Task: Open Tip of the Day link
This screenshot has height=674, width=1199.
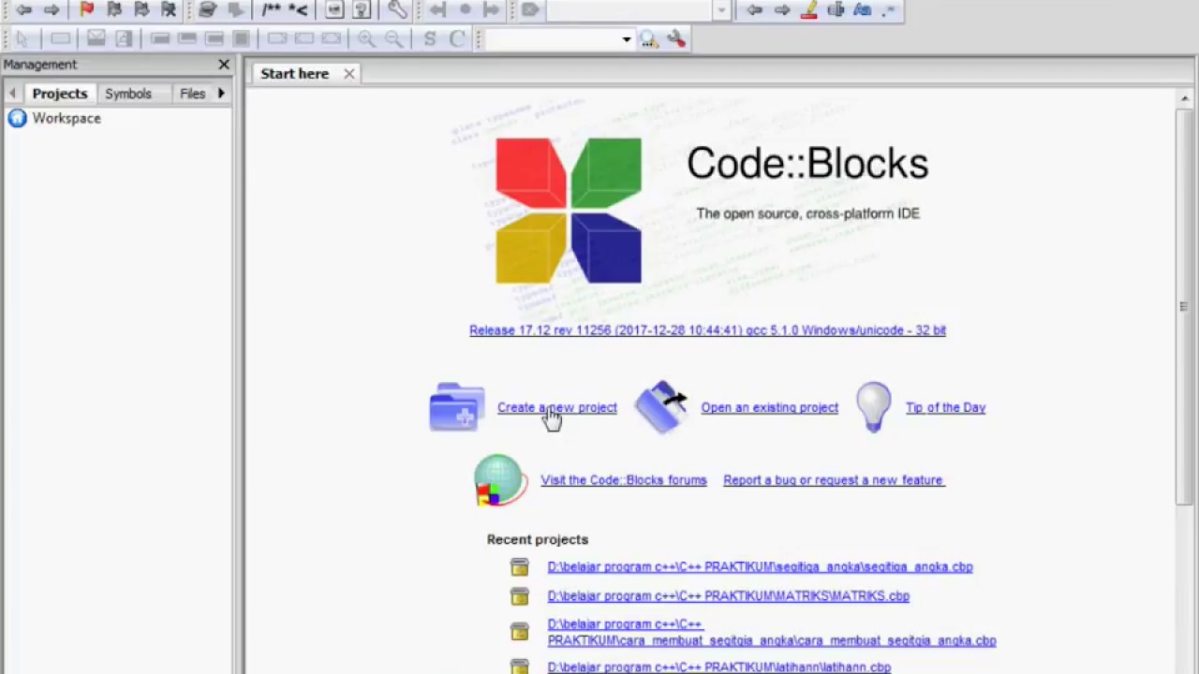Action: pos(945,407)
